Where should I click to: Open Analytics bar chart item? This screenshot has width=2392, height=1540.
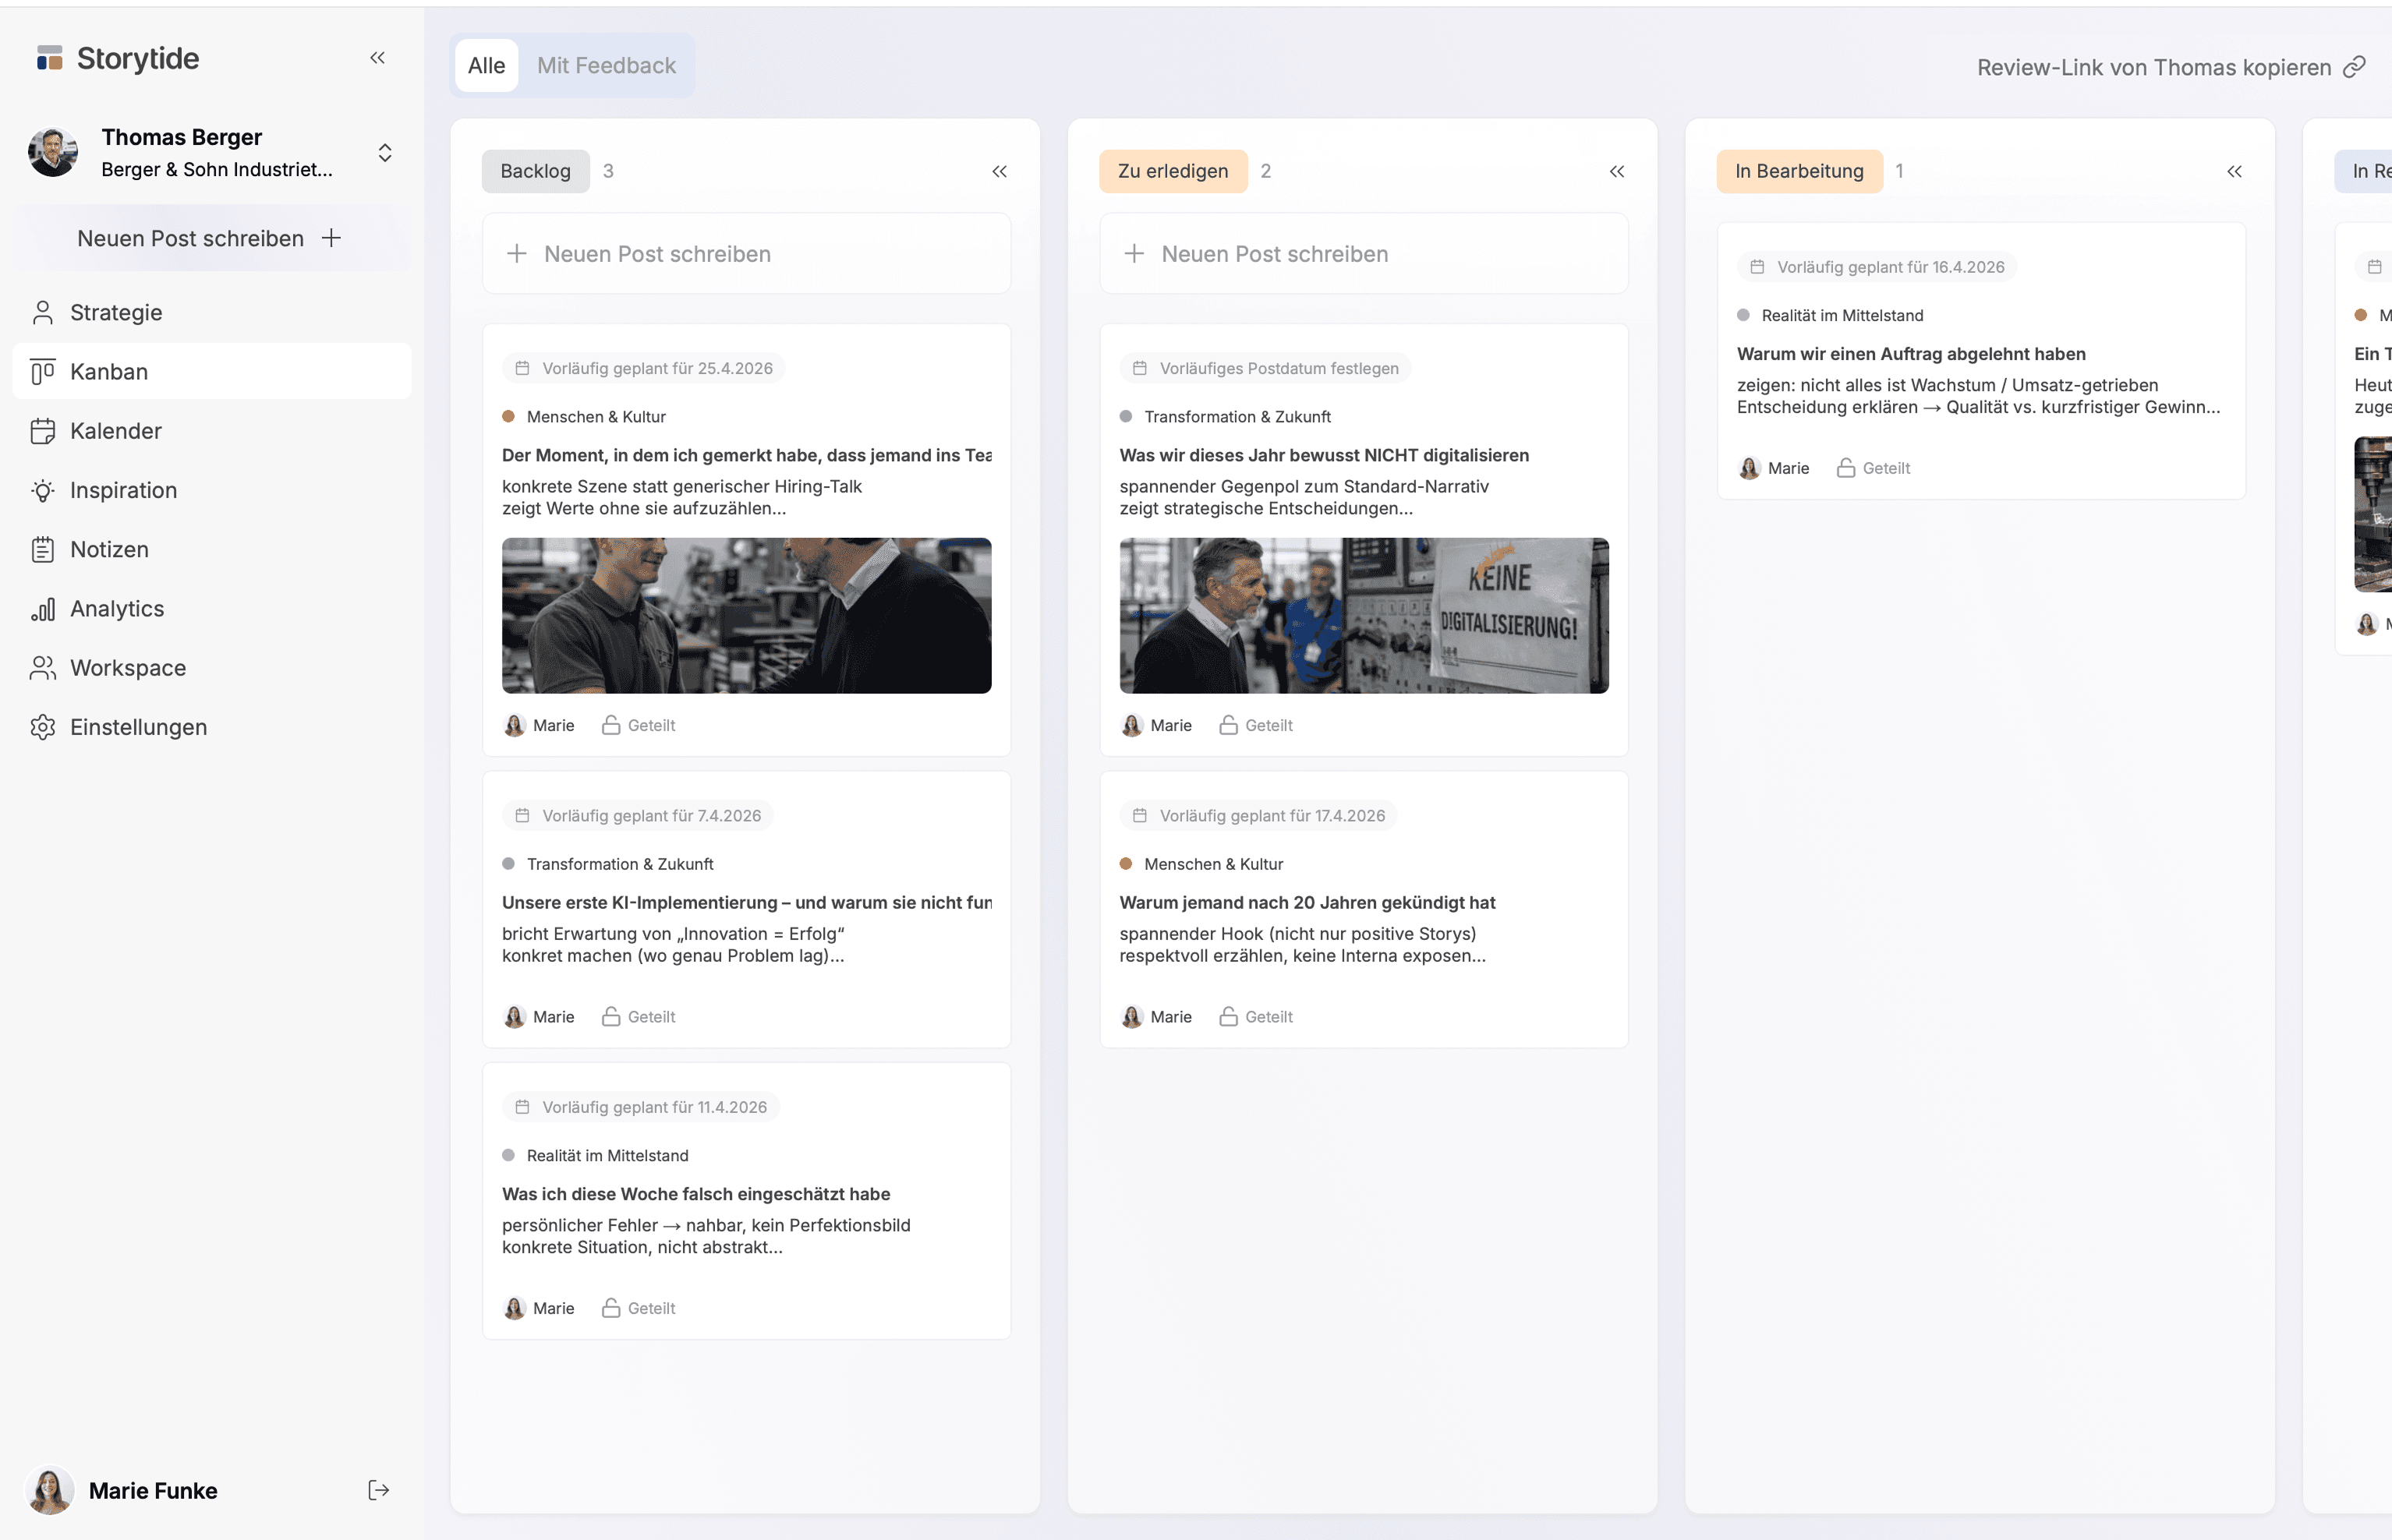point(116,608)
